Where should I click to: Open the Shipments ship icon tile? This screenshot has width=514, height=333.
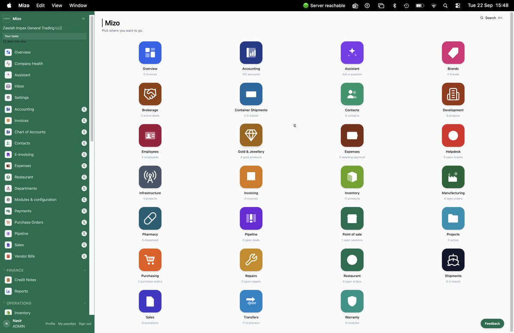click(453, 260)
